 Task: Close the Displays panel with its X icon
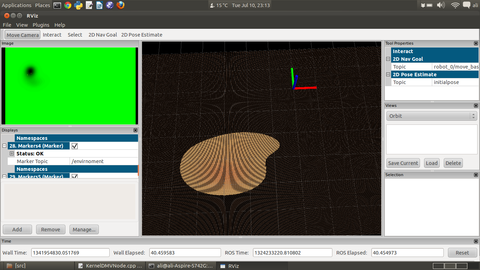136,130
